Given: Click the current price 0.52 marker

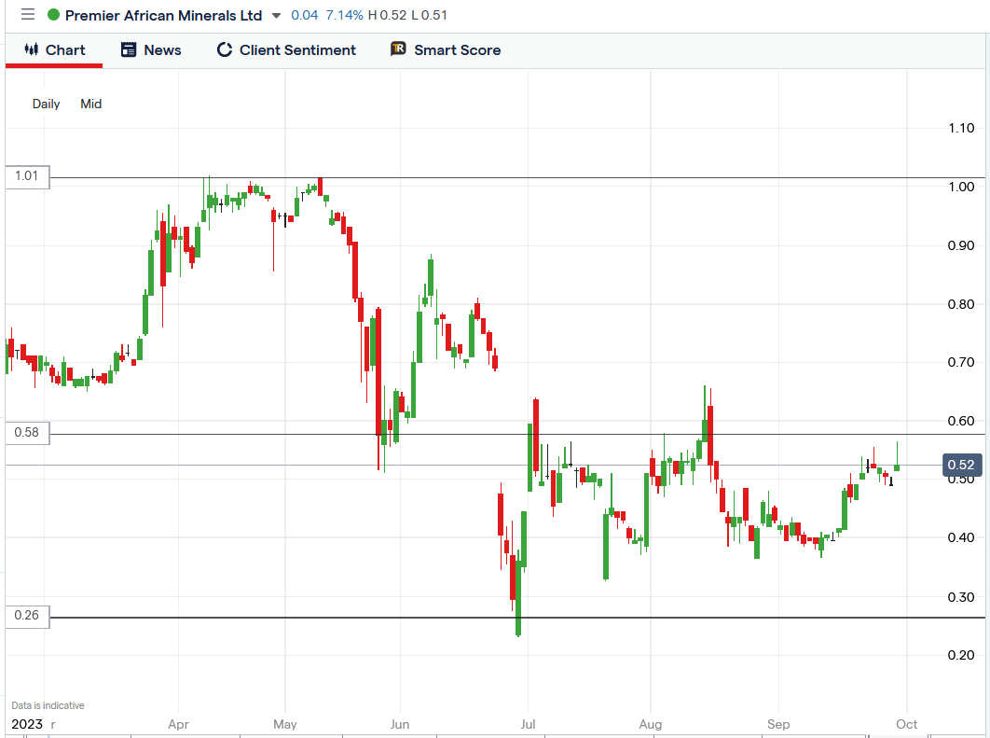Looking at the screenshot, I should pos(962,465).
